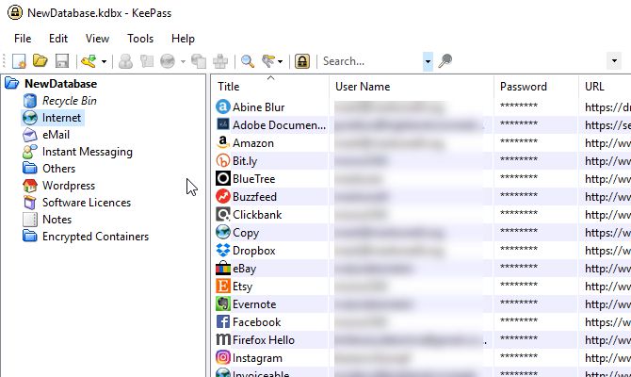This screenshot has width=631, height=377.
Task: Click the Open Database folder icon
Action: [x=40, y=61]
